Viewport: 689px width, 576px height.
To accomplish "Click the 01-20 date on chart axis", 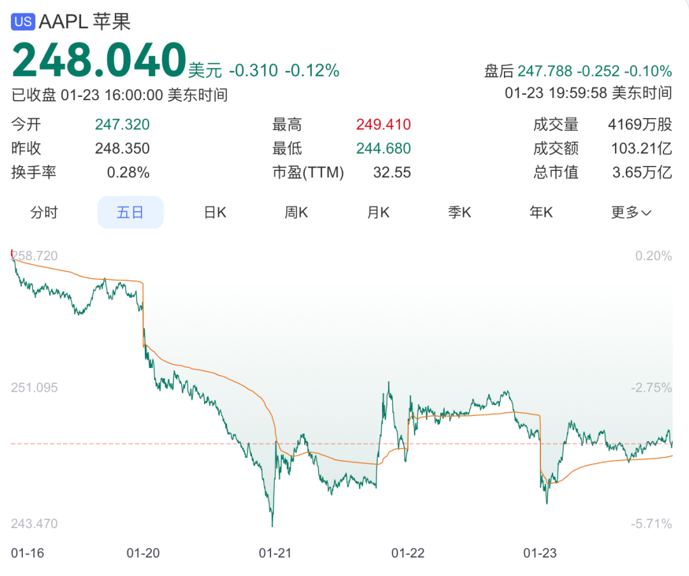I will [144, 553].
